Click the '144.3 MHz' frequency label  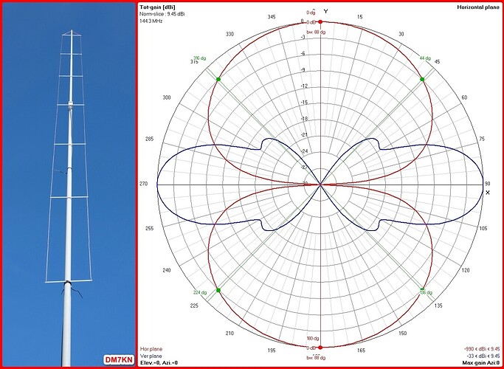[151, 21]
